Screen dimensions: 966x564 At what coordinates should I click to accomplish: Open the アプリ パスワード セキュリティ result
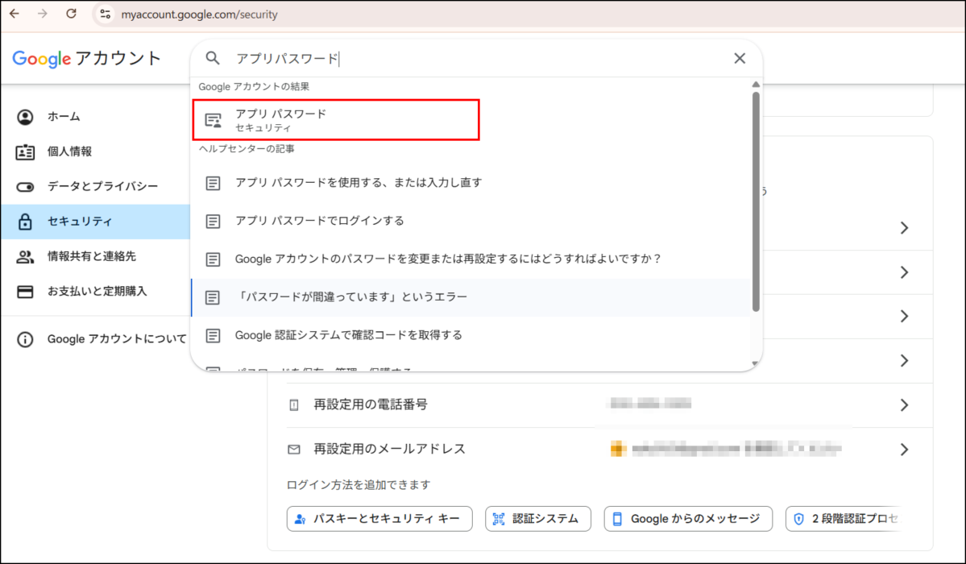[x=336, y=120]
